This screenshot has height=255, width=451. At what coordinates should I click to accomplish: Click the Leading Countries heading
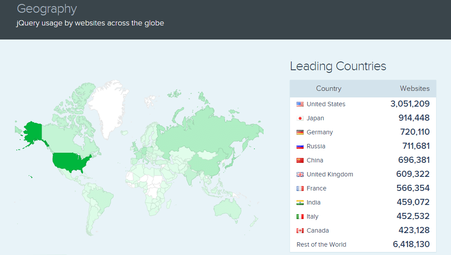[338, 66]
